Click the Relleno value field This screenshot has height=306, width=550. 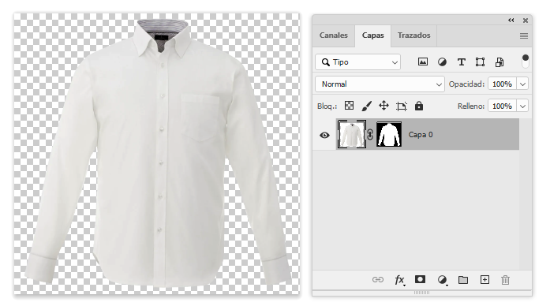(502, 106)
